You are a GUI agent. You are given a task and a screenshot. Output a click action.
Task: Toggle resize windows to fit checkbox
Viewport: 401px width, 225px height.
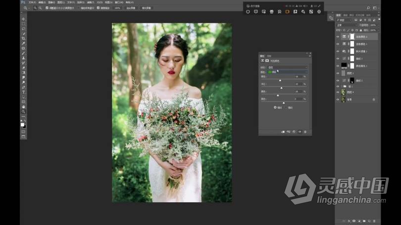(47, 8)
